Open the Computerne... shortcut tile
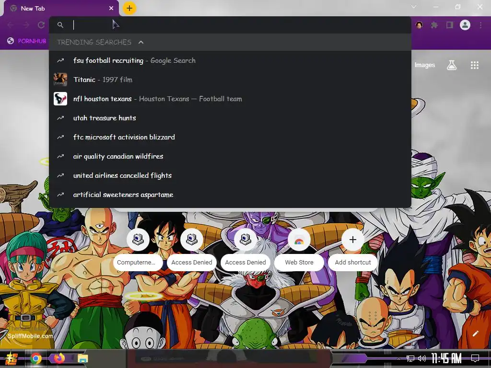This screenshot has height=368, width=491. click(138, 250)
